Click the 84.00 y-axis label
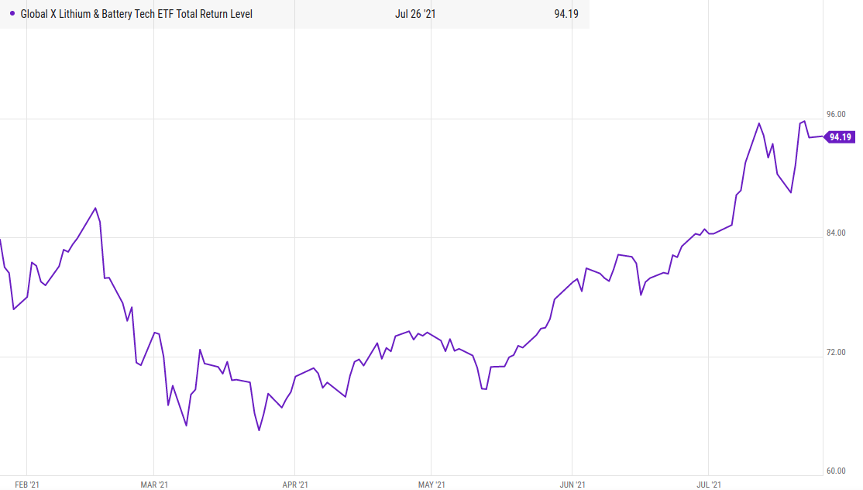Screen dimensions: 863x490 pos(836,233)
